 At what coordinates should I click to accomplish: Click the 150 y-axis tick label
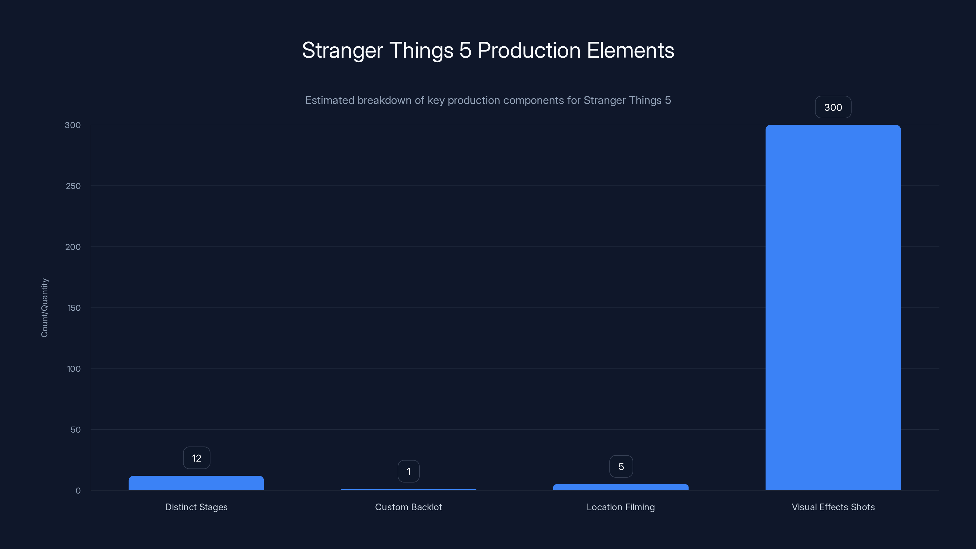click(x=74, y=308)
